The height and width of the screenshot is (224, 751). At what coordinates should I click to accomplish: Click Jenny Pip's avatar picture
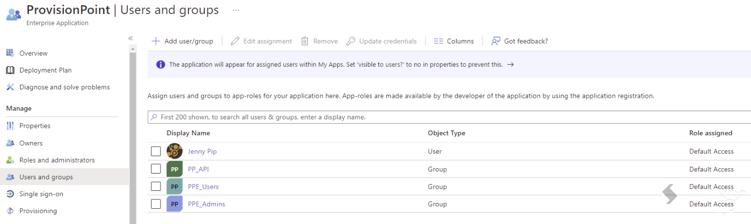coord(174,151)
